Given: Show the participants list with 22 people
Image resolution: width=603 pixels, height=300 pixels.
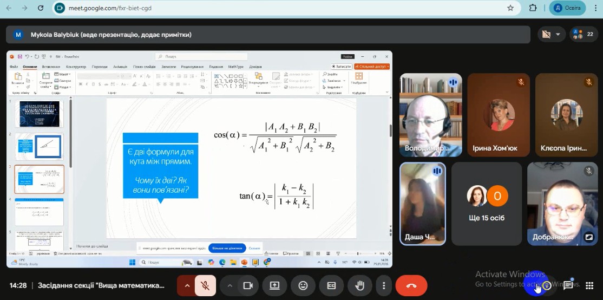Looking at the screenshot, I should pos(583,34).
